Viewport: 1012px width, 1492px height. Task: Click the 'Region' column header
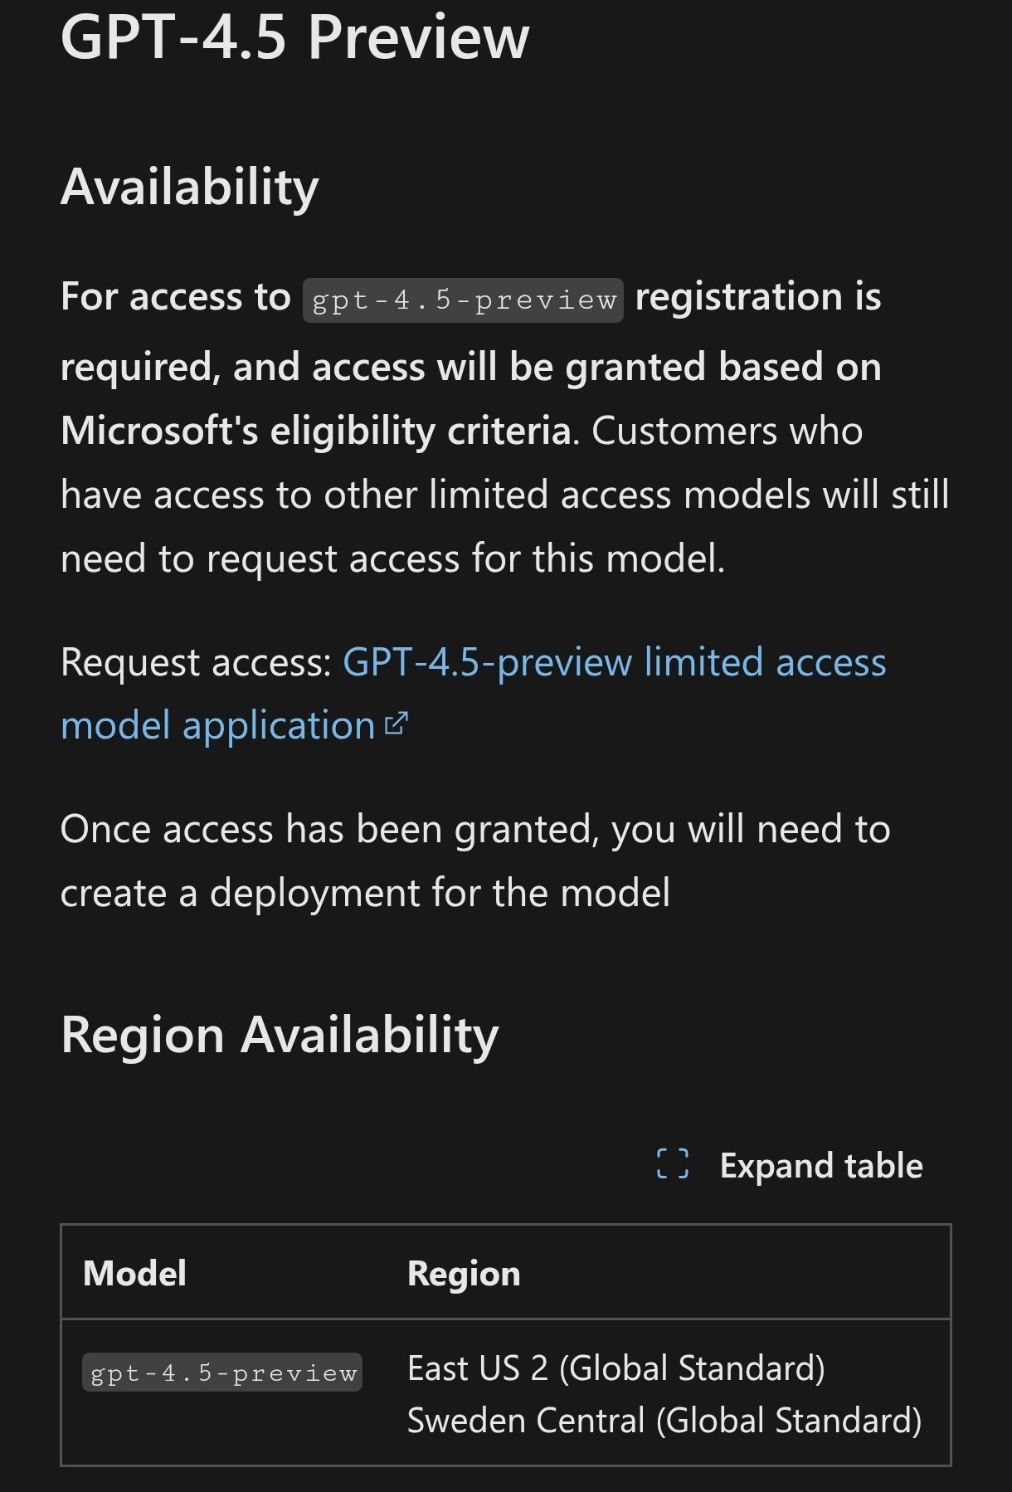(x=464, y=1274)
